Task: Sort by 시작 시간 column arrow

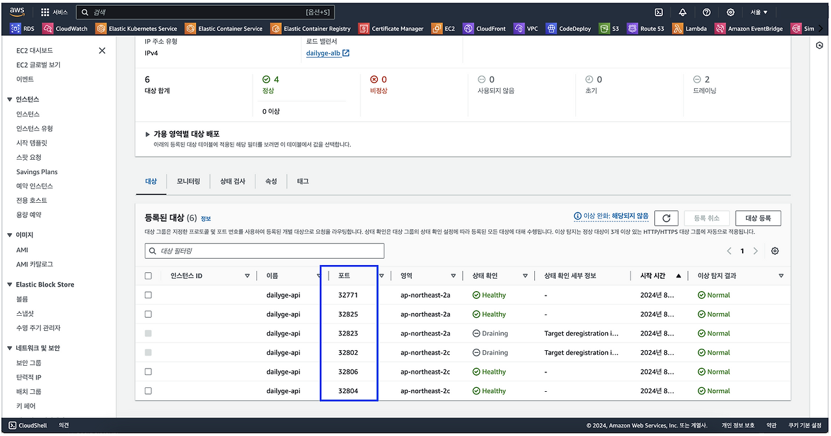Action: [x=678, y=276]
